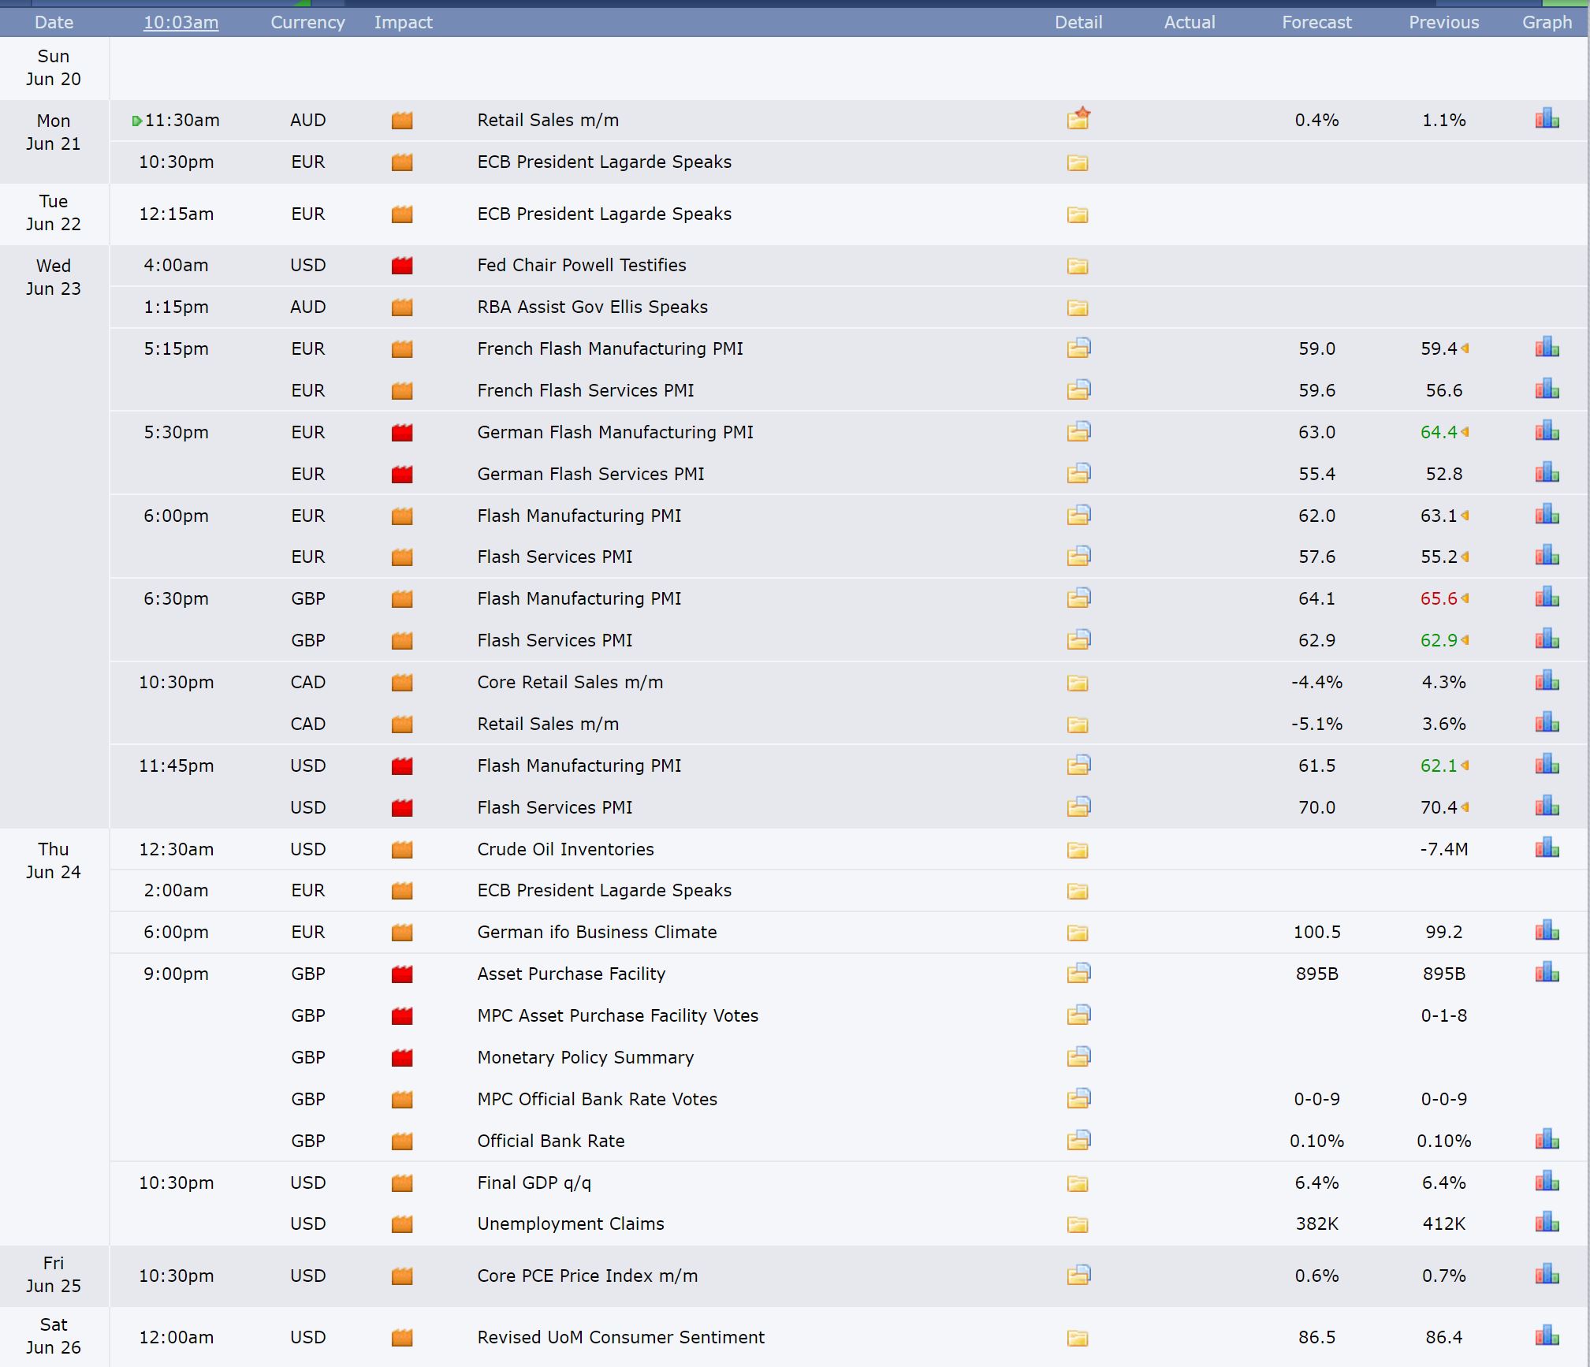Viewport: 1590px width, 1367px height.
Task: Click orange impact icon for Crude Oil Inventories
Action: (402, 850)
